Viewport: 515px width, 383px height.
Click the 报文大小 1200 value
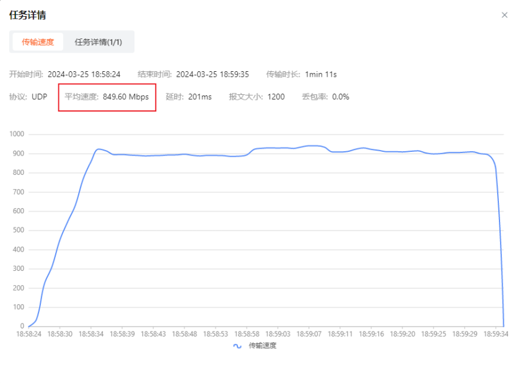pos(276,97)
